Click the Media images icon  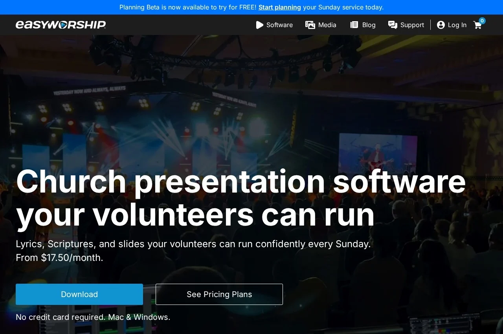tap(310, 25)
